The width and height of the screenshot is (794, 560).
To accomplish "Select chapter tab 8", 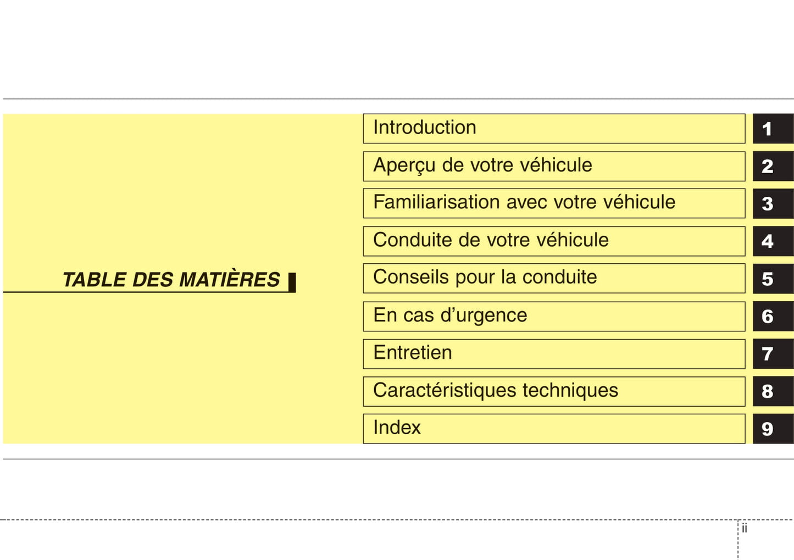I will 772,391.
